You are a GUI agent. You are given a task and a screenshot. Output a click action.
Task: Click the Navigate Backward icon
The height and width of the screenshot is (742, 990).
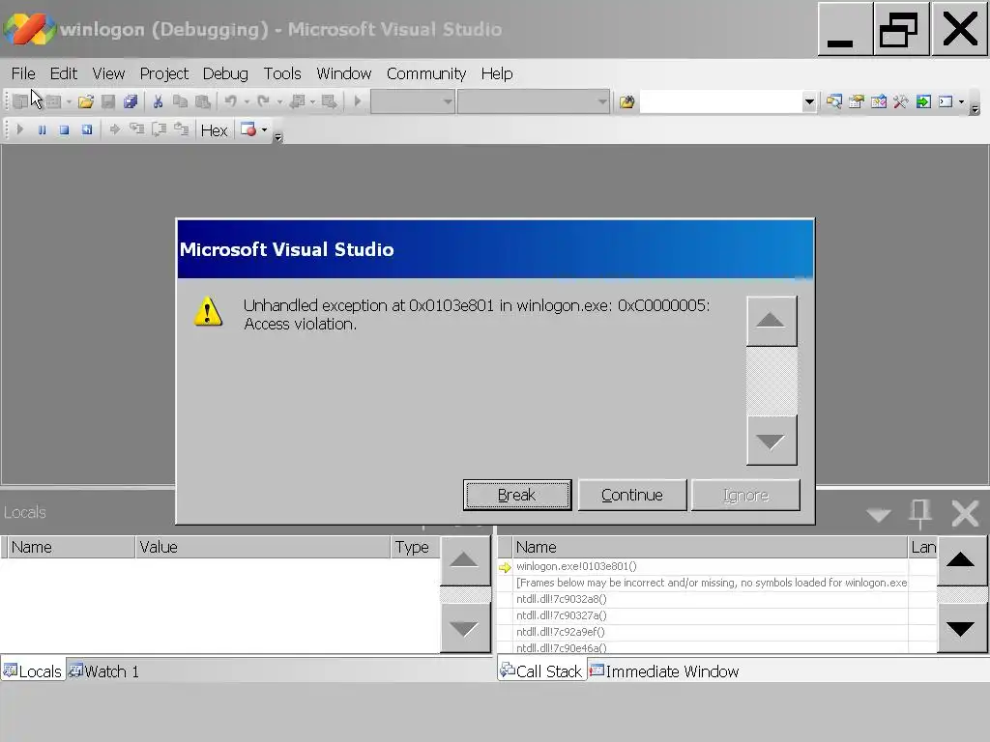(x=297, y=101)
